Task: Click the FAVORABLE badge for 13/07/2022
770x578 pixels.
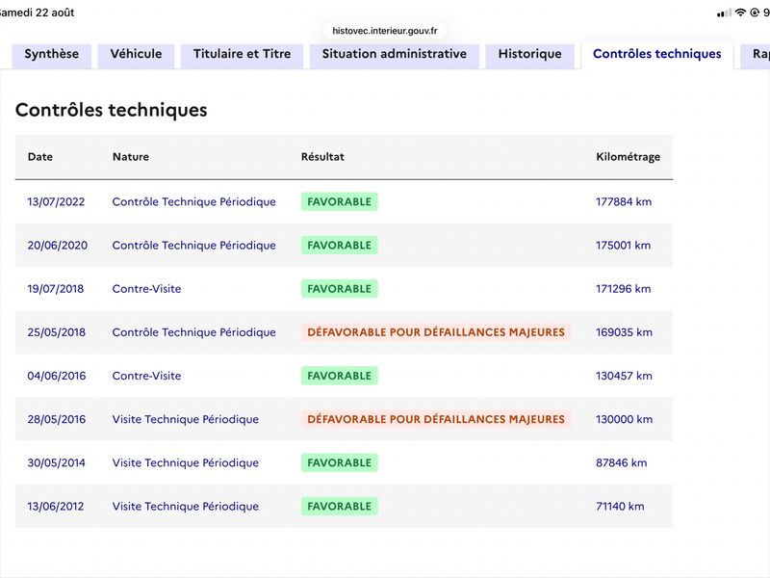Action: click(x=340, y=202)
